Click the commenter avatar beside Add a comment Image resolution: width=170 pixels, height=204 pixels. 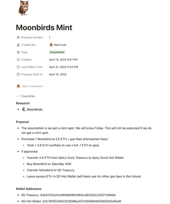18,86
